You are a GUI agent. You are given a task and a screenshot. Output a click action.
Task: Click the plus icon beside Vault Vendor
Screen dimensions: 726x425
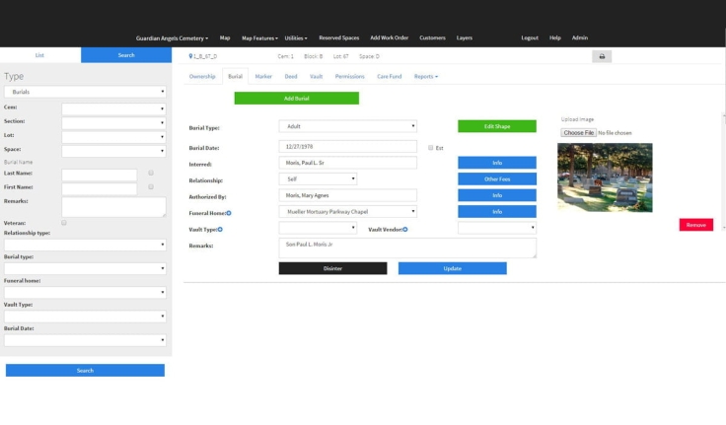(x=405, y=229)
